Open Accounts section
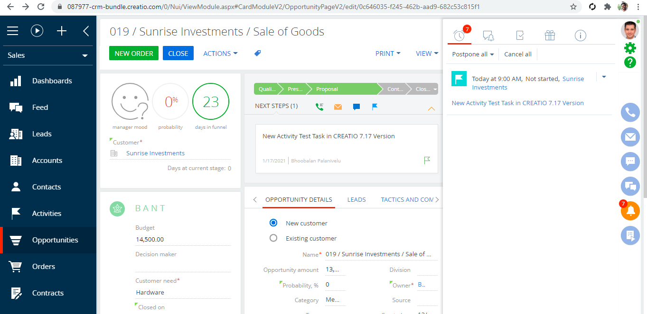 (48, 161)
